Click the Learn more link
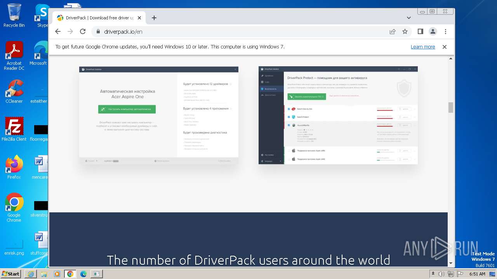Viewport: 497px width, 279px height. point(422,47)
